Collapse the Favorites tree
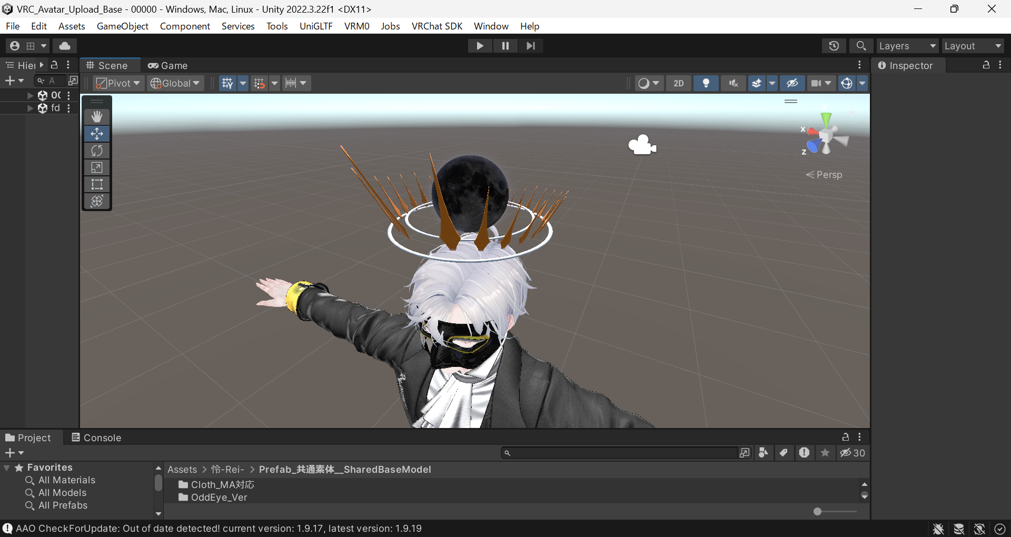Screen dimensions: 1011x537 (x=7, y=468)
